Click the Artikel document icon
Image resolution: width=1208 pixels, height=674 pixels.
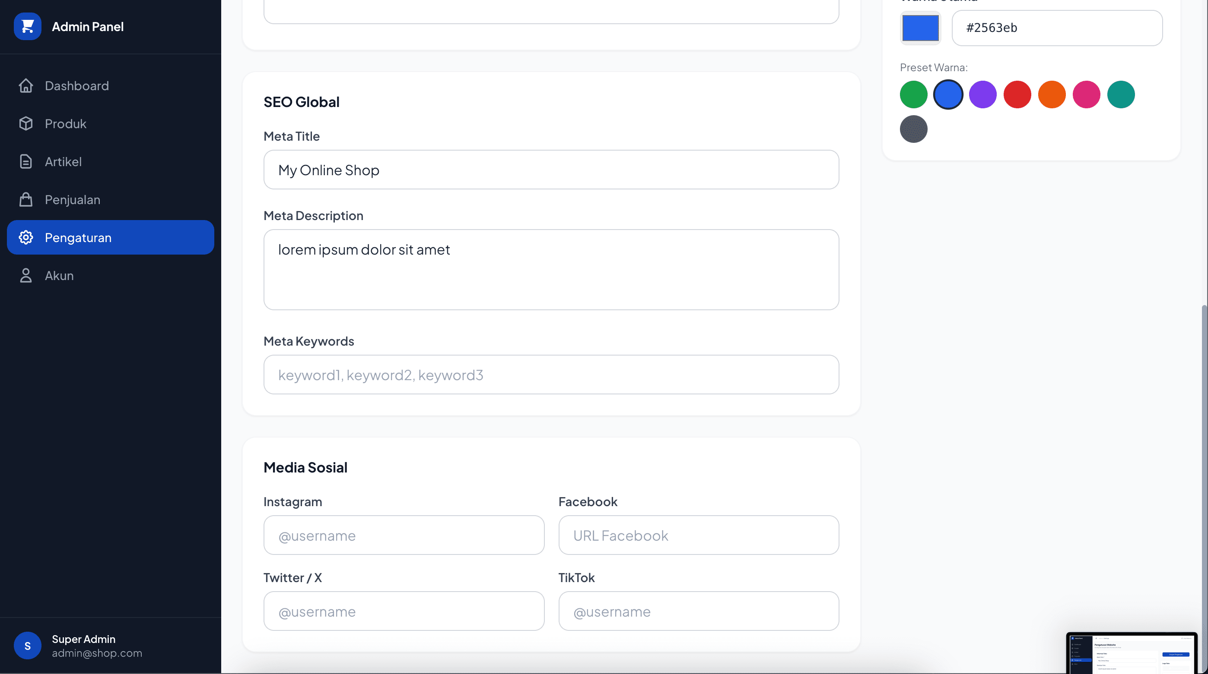[x=26, y=161]
